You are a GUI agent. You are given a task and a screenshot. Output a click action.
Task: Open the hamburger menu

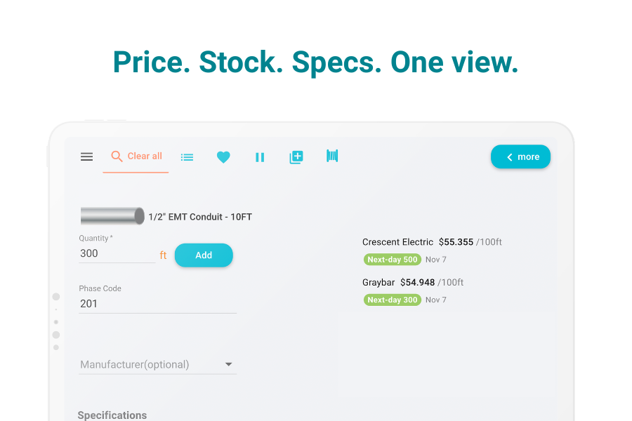click(87, 156)
